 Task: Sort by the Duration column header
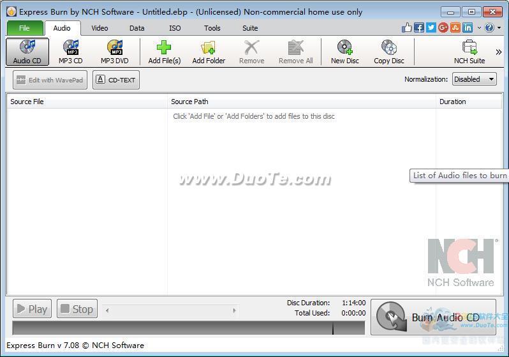point(452,102)
